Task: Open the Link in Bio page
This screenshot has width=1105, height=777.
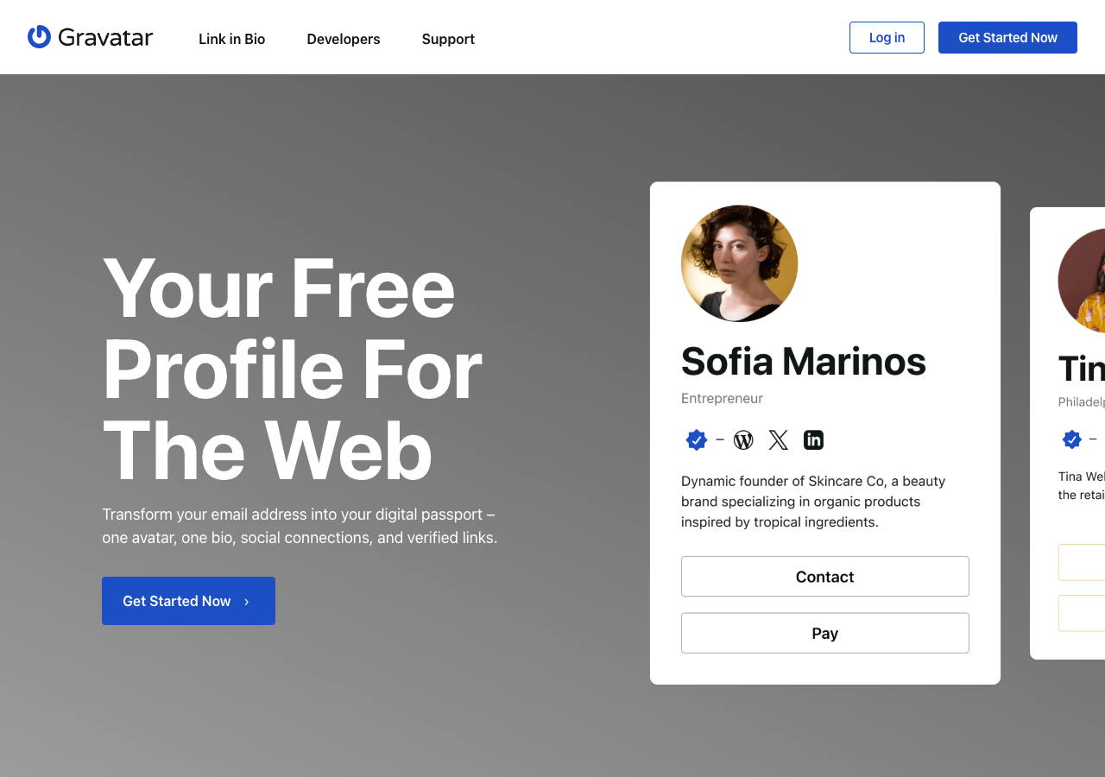Action: pyautogui.click(x=231, y=39)
